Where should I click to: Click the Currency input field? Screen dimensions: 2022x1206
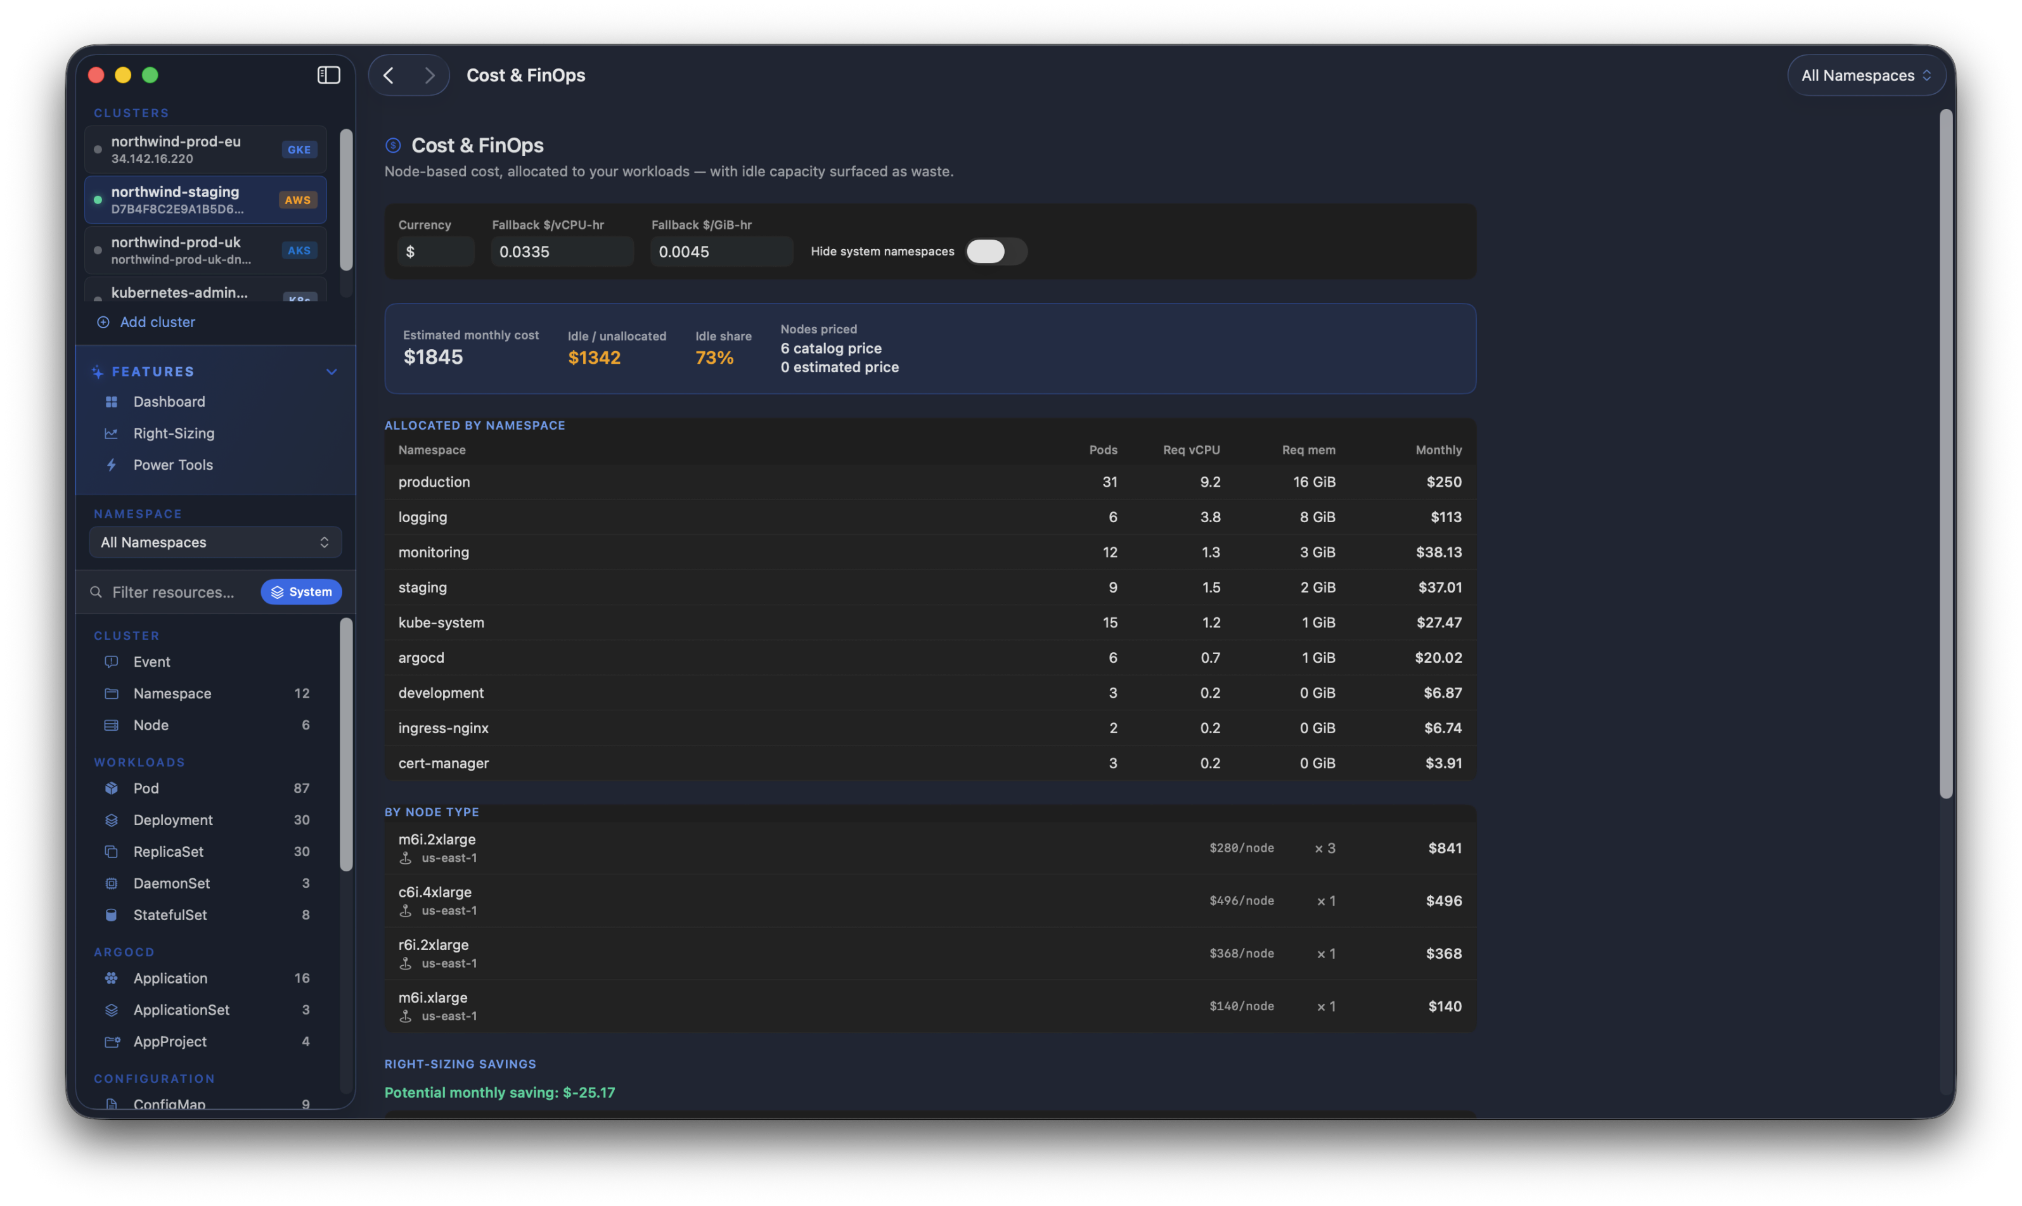[435, 251]
